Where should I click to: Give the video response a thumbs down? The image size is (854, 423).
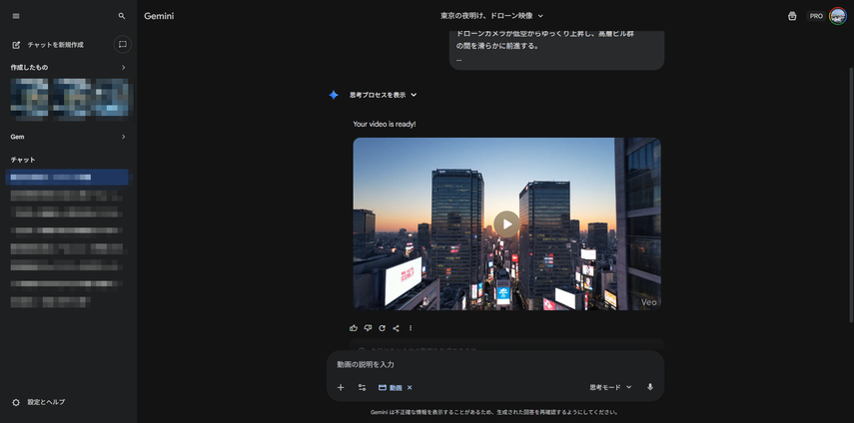(x=368, y=328)
